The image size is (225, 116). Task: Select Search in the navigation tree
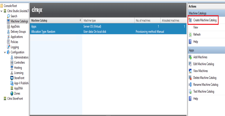click(14, 16)
